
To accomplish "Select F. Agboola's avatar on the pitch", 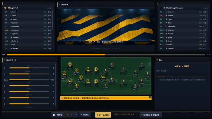I will 88,69.
